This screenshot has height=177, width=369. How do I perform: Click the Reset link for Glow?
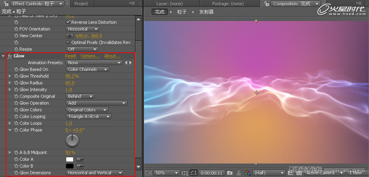[71, 56]
